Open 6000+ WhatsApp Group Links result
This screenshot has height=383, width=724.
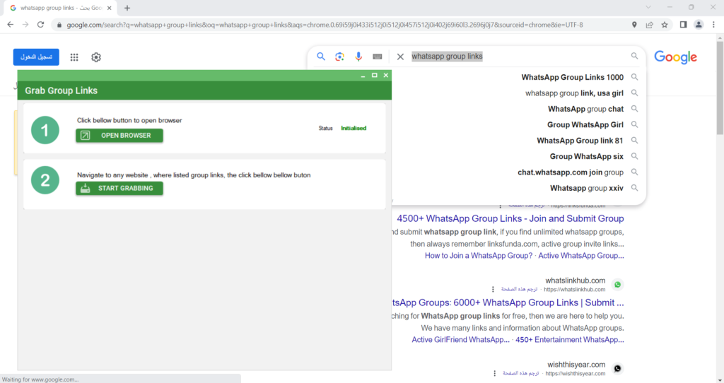tap(508, 302)
